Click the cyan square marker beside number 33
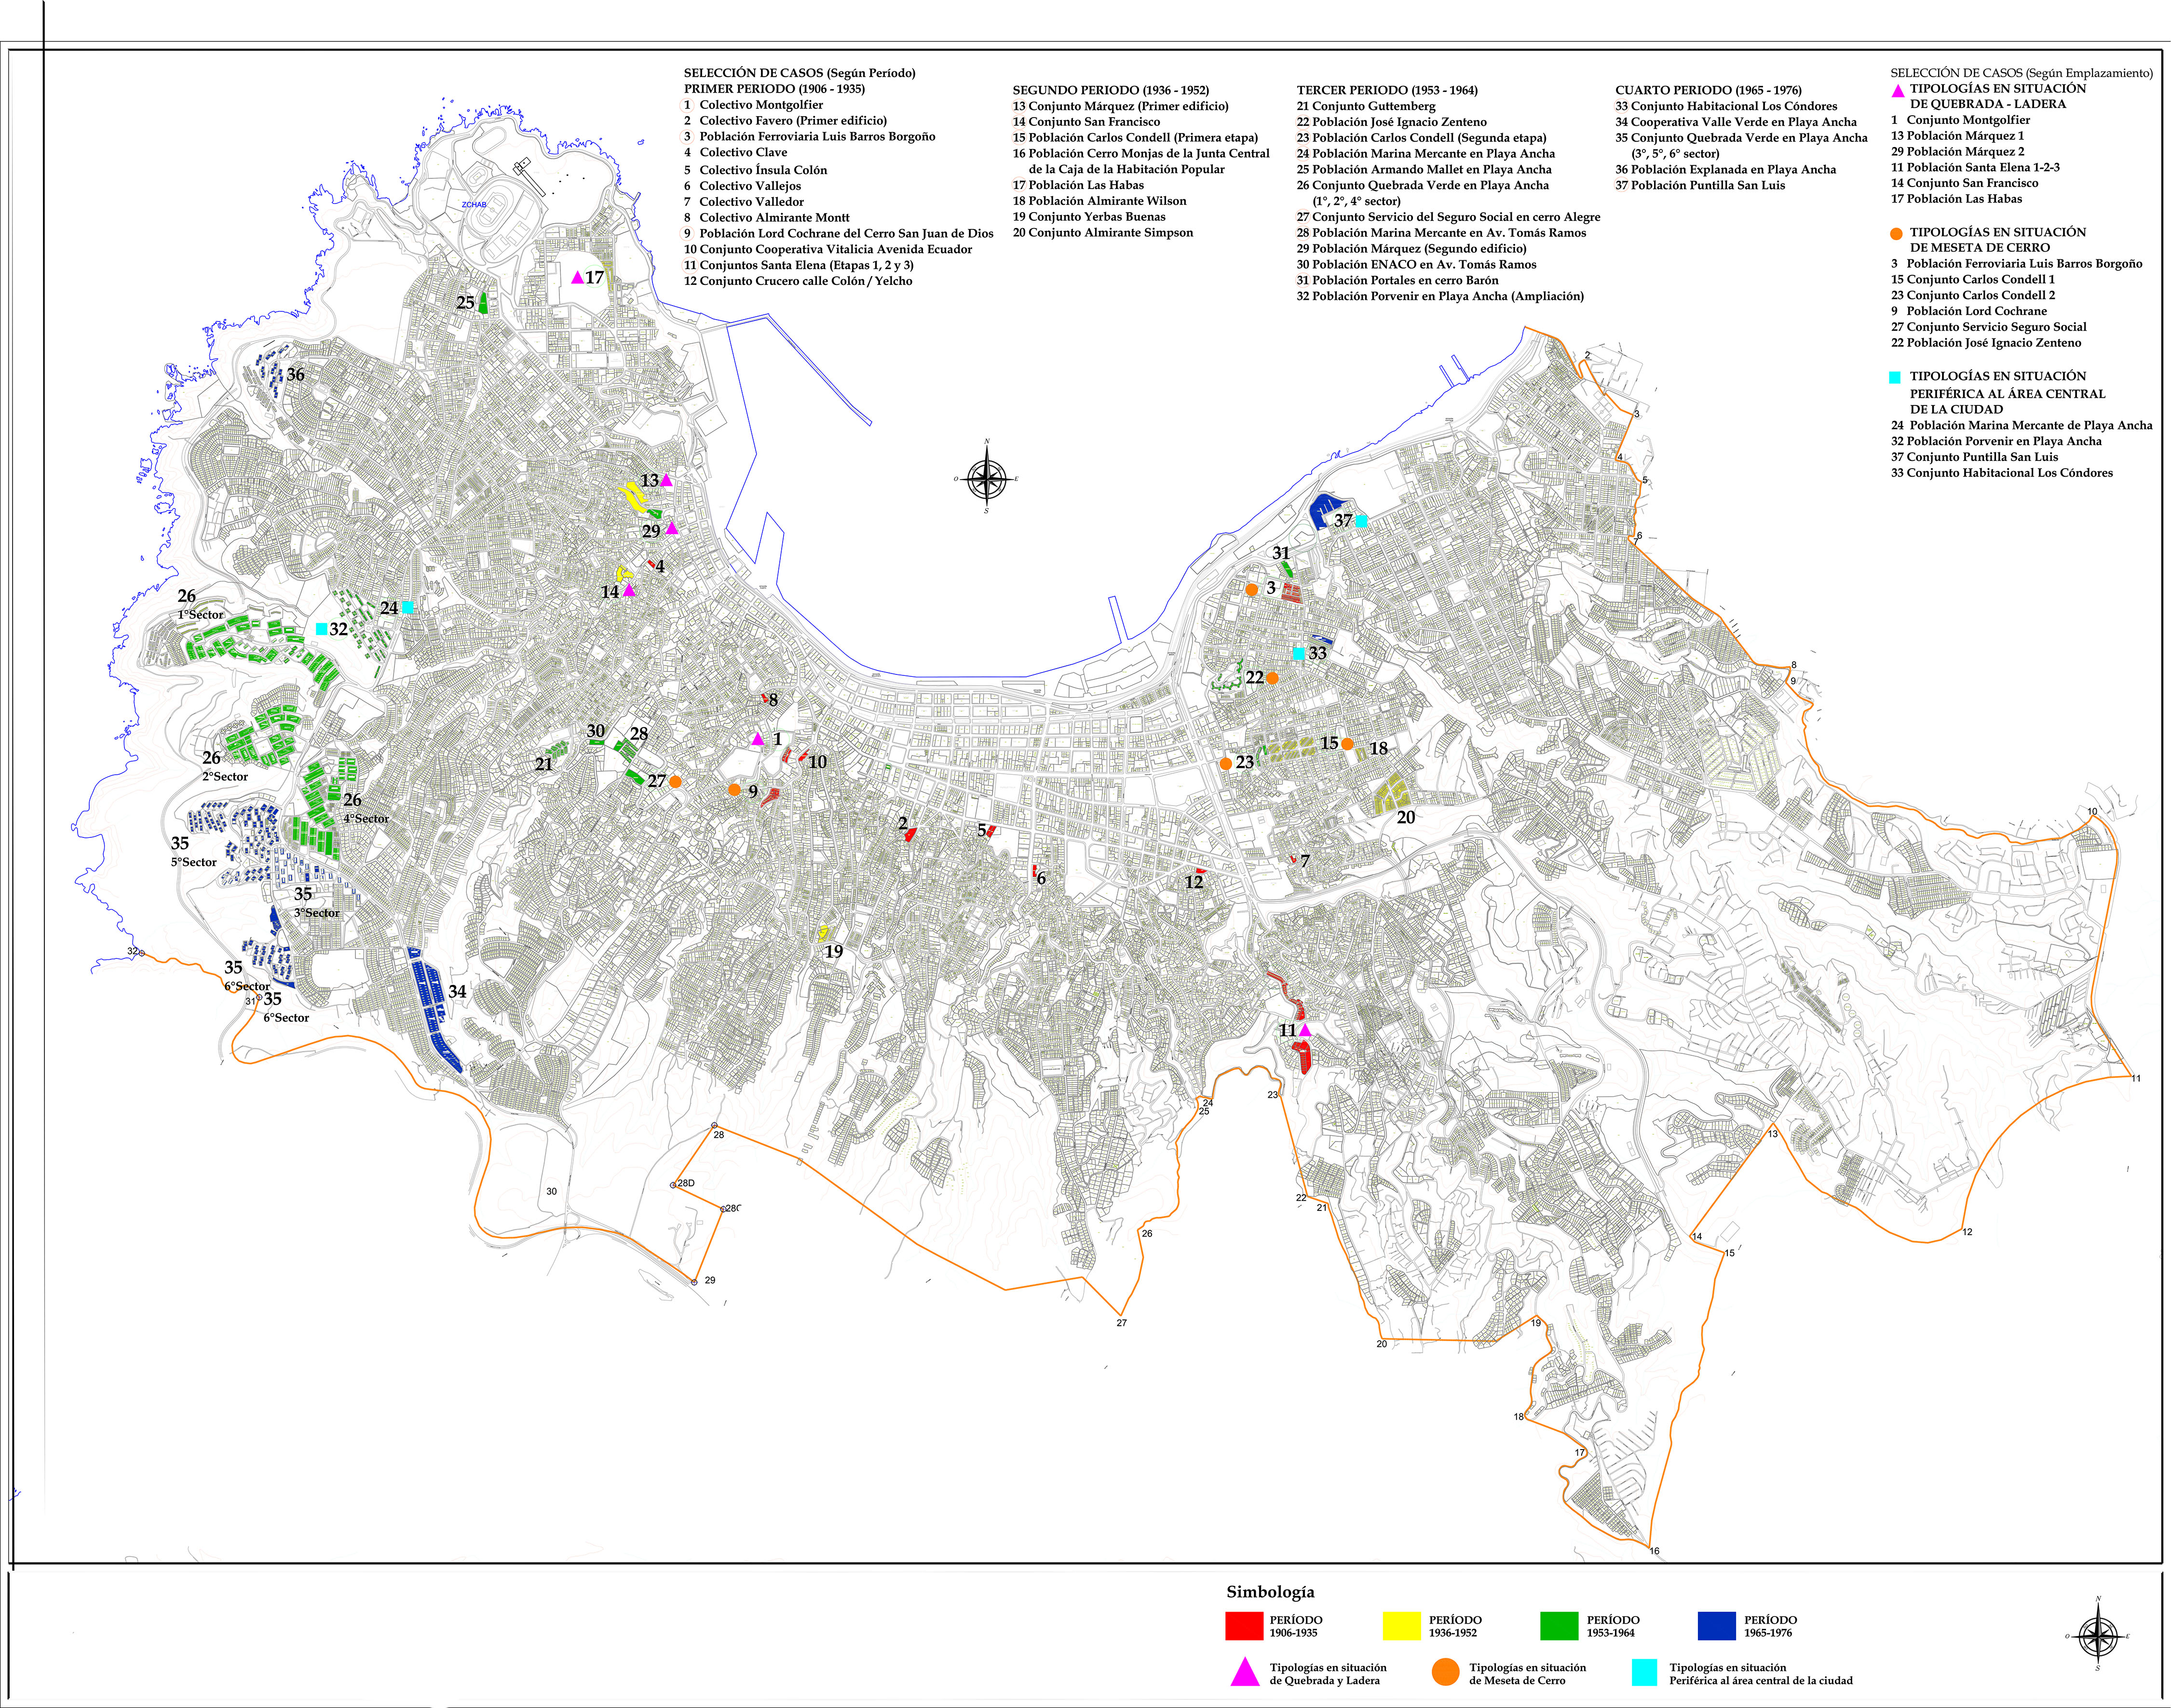2171x1708 pixels. click(x=1299, y=653)
